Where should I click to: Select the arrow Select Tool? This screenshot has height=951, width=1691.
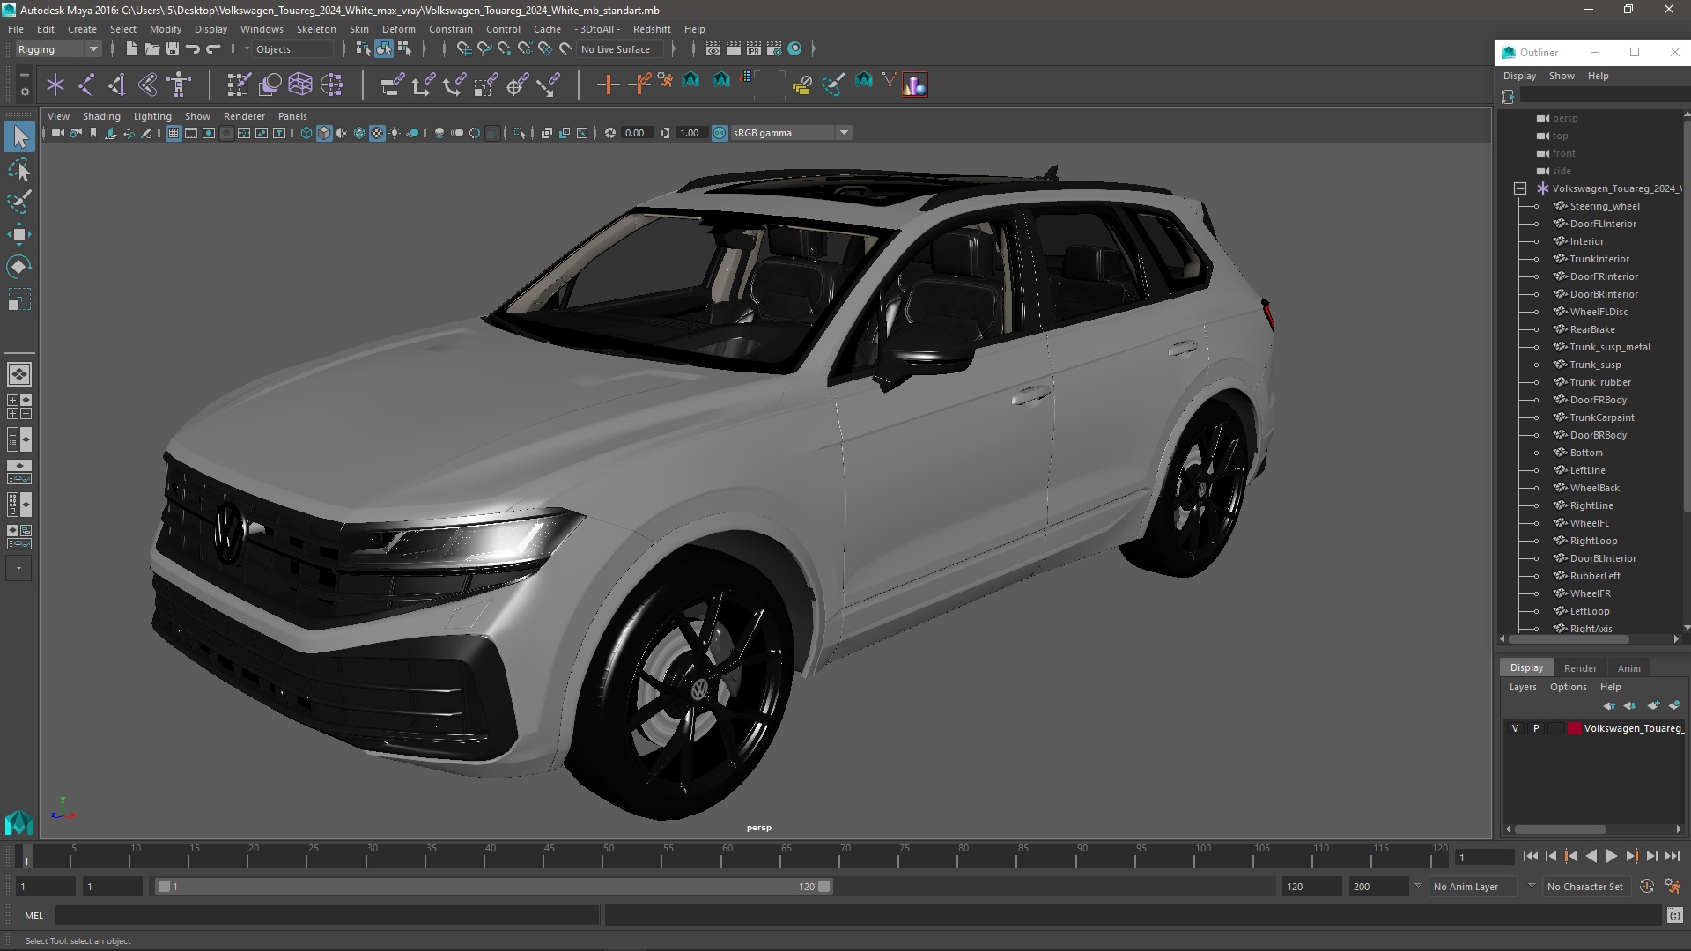[19, 136]
